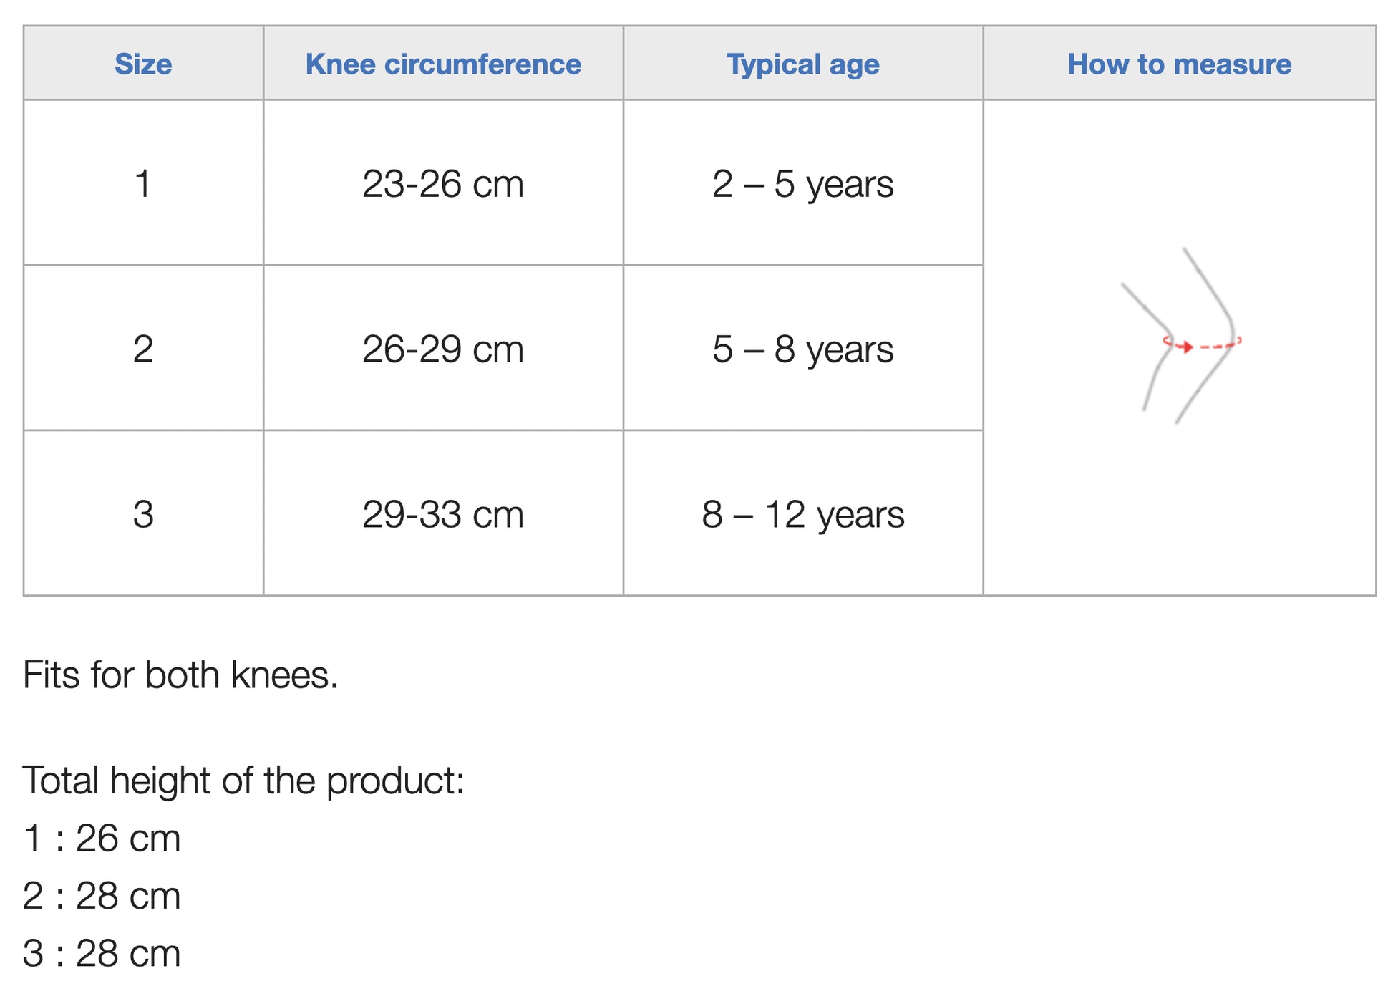Click the 29-33 cm circumference cell

click(x=443, y=513)
